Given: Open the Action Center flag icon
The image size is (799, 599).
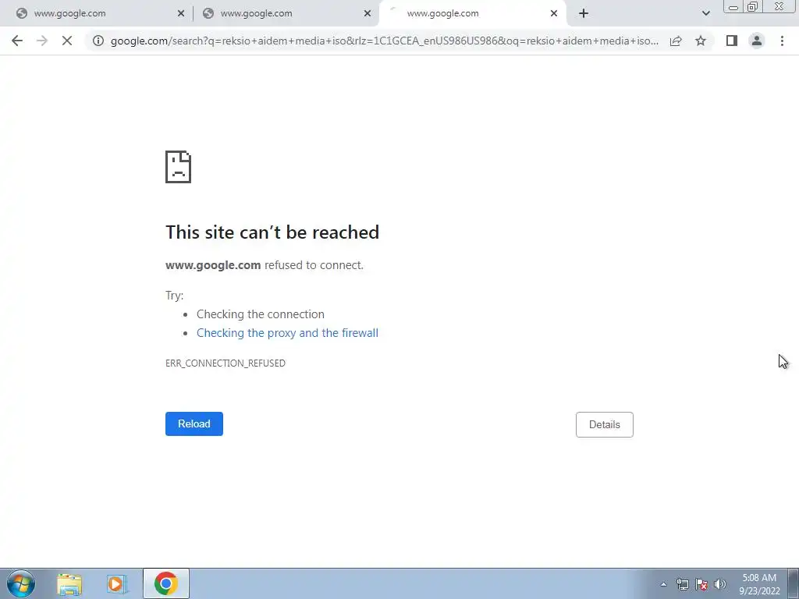Looking at the screenshot, I should click(x=701, y=584).
